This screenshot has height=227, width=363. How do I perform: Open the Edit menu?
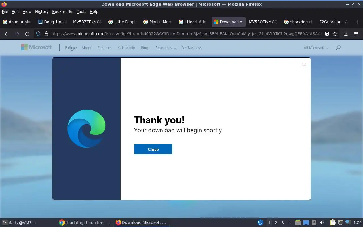[x=15, y=12]
